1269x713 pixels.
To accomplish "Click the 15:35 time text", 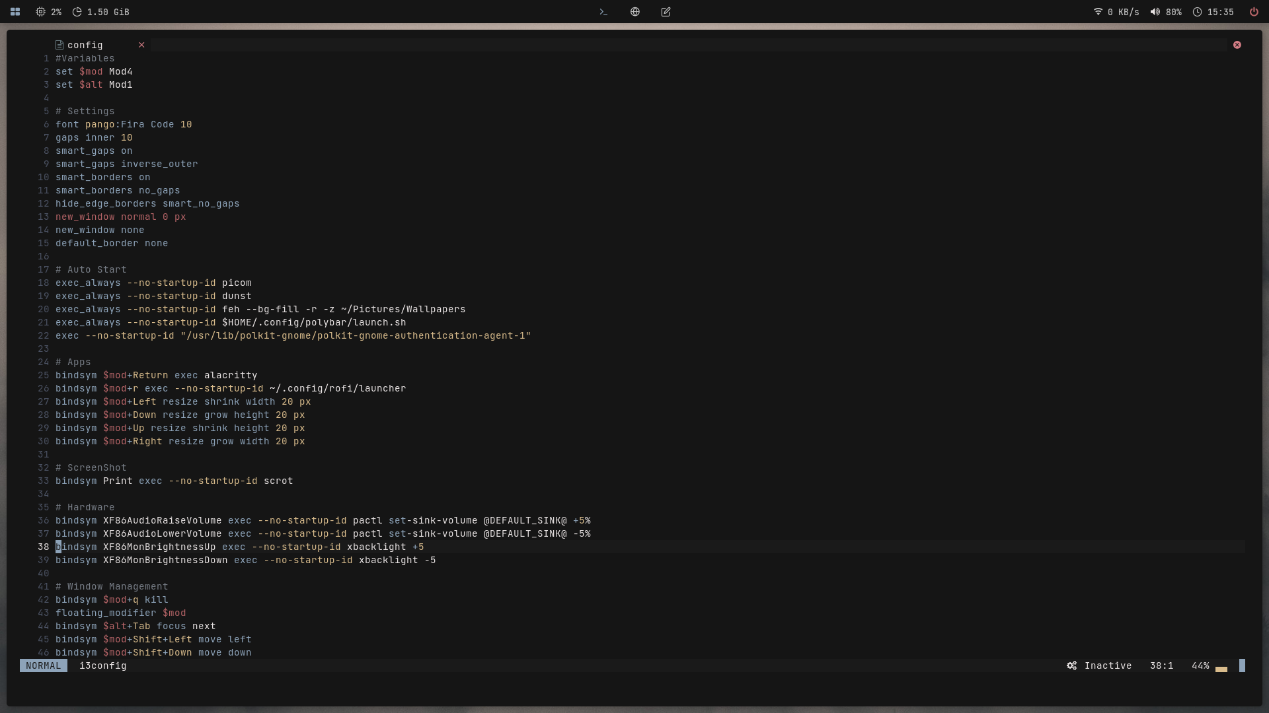I will click(x=1221, y=12).
